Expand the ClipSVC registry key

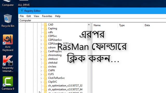(41, 82)
